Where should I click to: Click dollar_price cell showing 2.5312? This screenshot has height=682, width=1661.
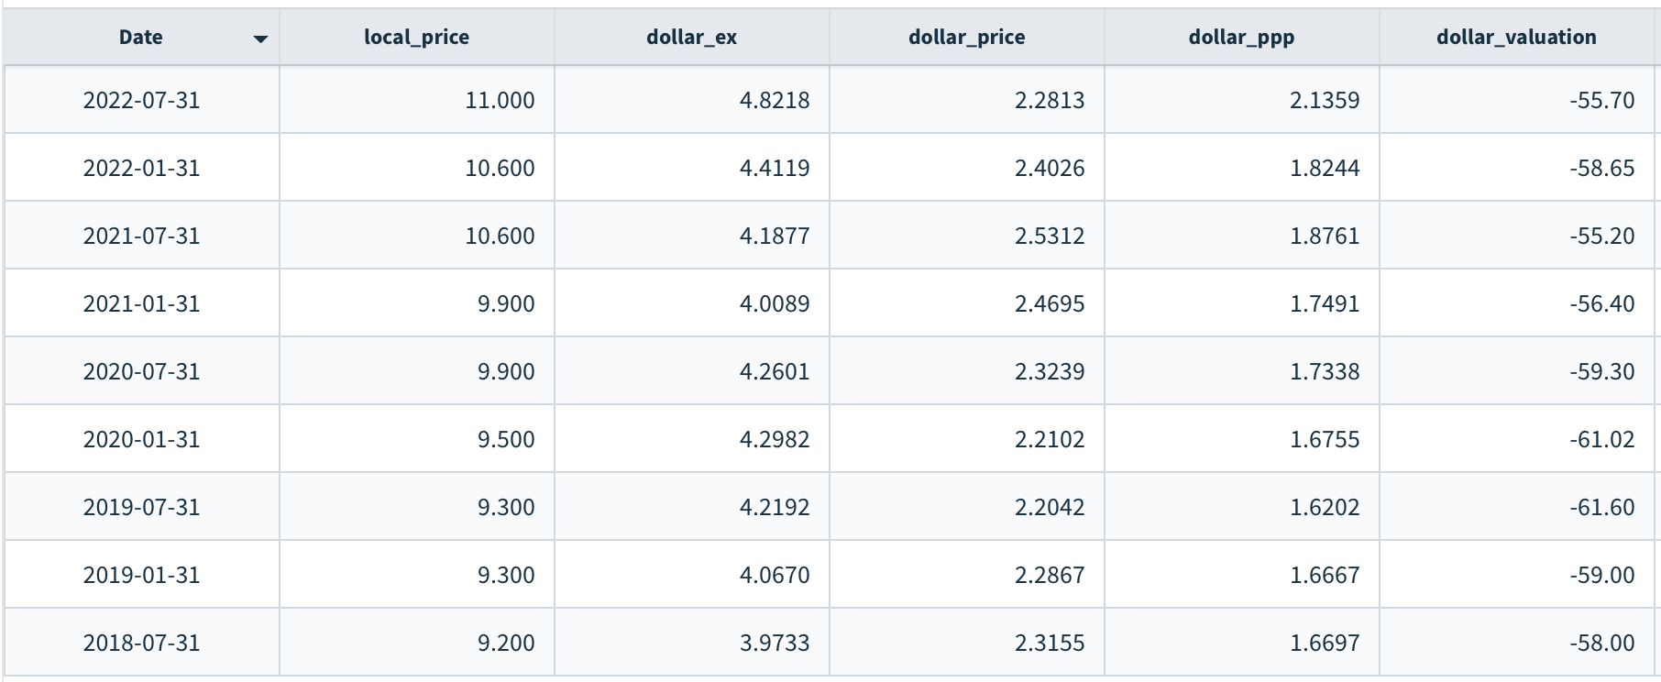point(1050,236)
